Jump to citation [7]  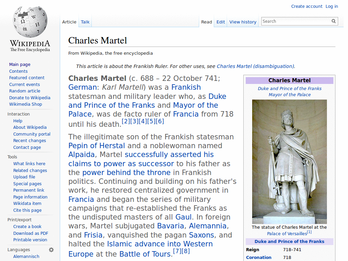point(177,251)
